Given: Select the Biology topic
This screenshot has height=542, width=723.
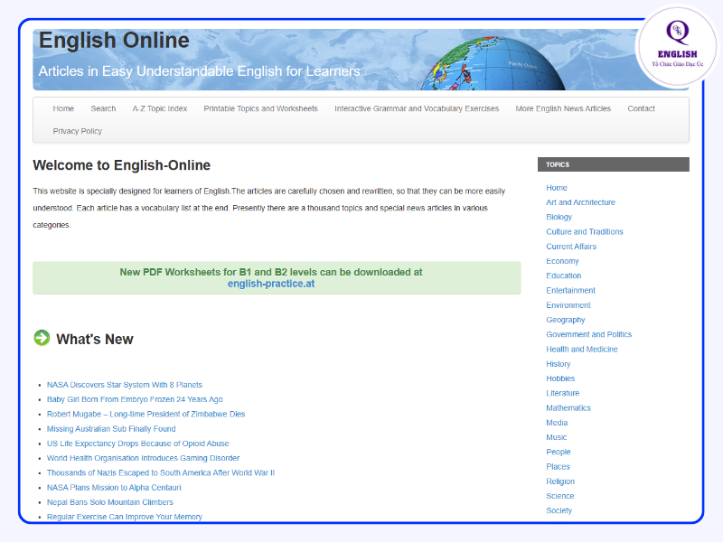Looking at the screenshot, I should 559,217.
